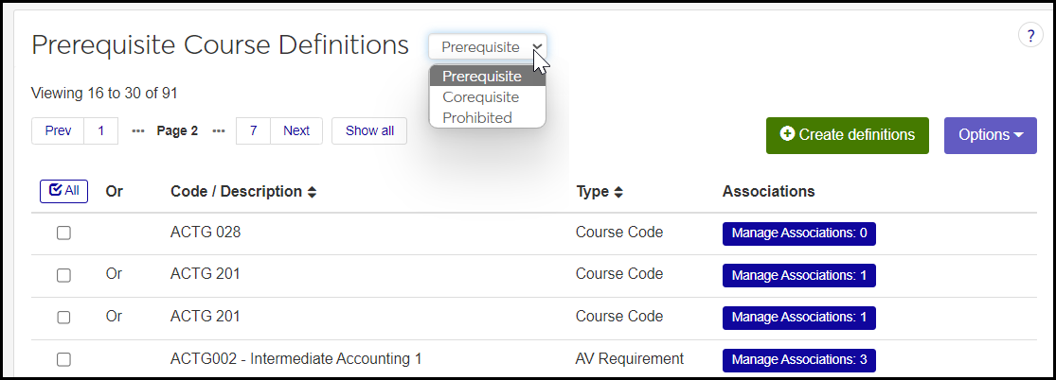Jump to page 1
Image resolution: width=1056 pixels, height=380 pixels.
pos(101,131)
